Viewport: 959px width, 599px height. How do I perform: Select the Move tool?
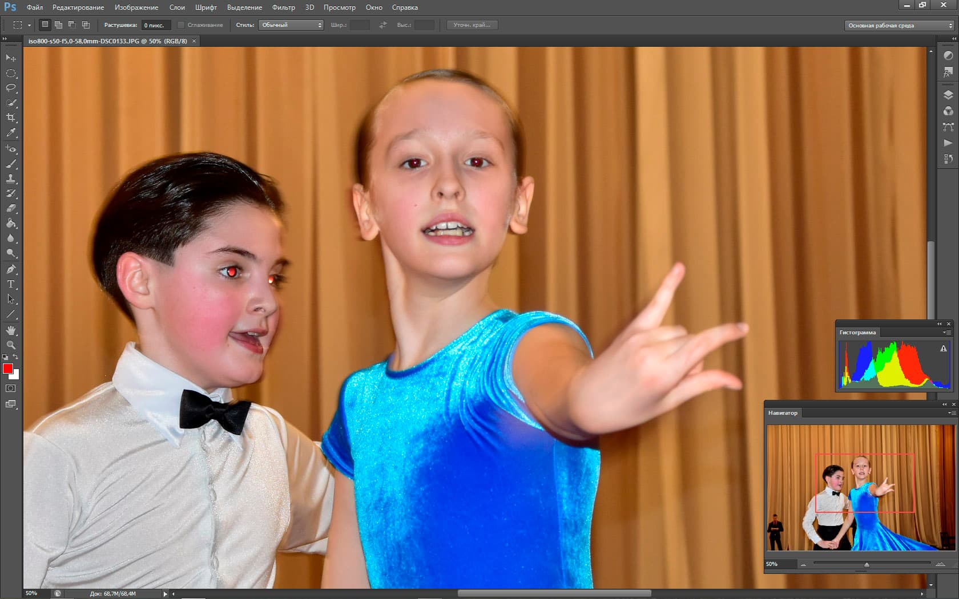click(11, 58)
